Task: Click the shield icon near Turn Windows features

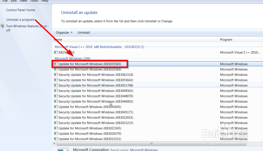Action: coord(2,26)
